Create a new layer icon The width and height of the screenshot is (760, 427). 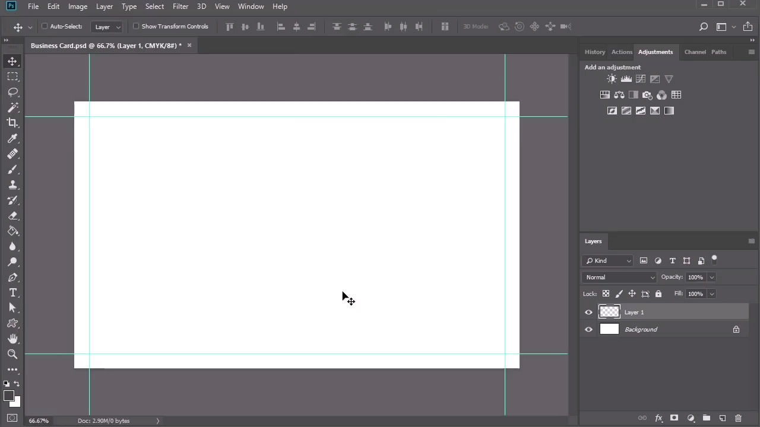click(723, 418)
